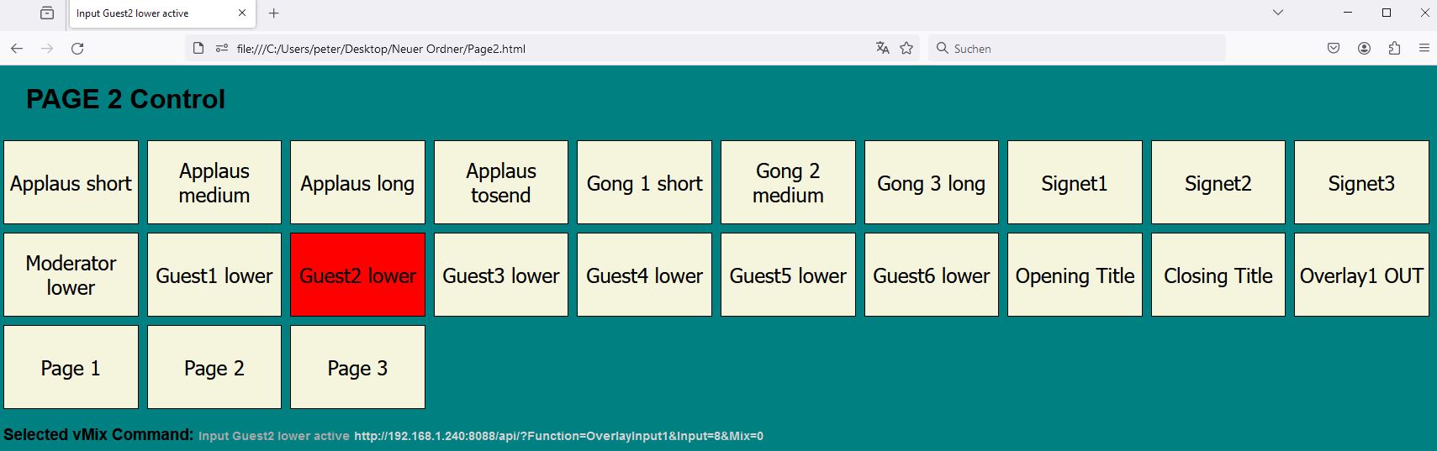Bookmark this page with star icon
The height and width of the screenshot is (451, 1437).
[x=906, y=49]
